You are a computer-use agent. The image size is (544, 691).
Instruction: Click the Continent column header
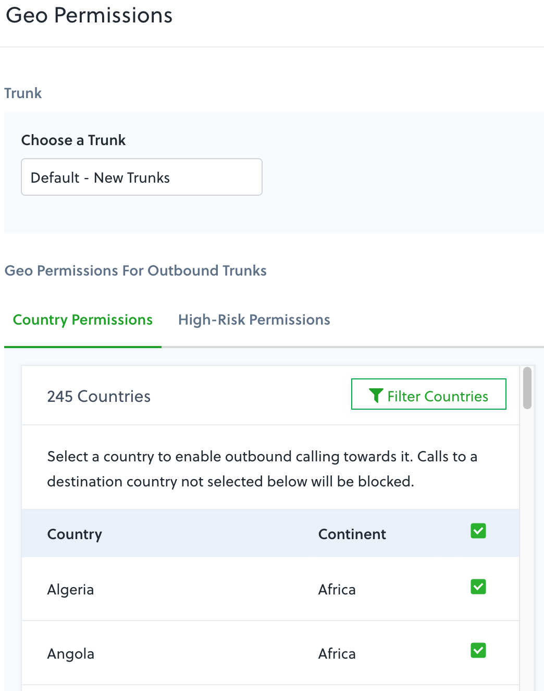[x=352, y=534]
